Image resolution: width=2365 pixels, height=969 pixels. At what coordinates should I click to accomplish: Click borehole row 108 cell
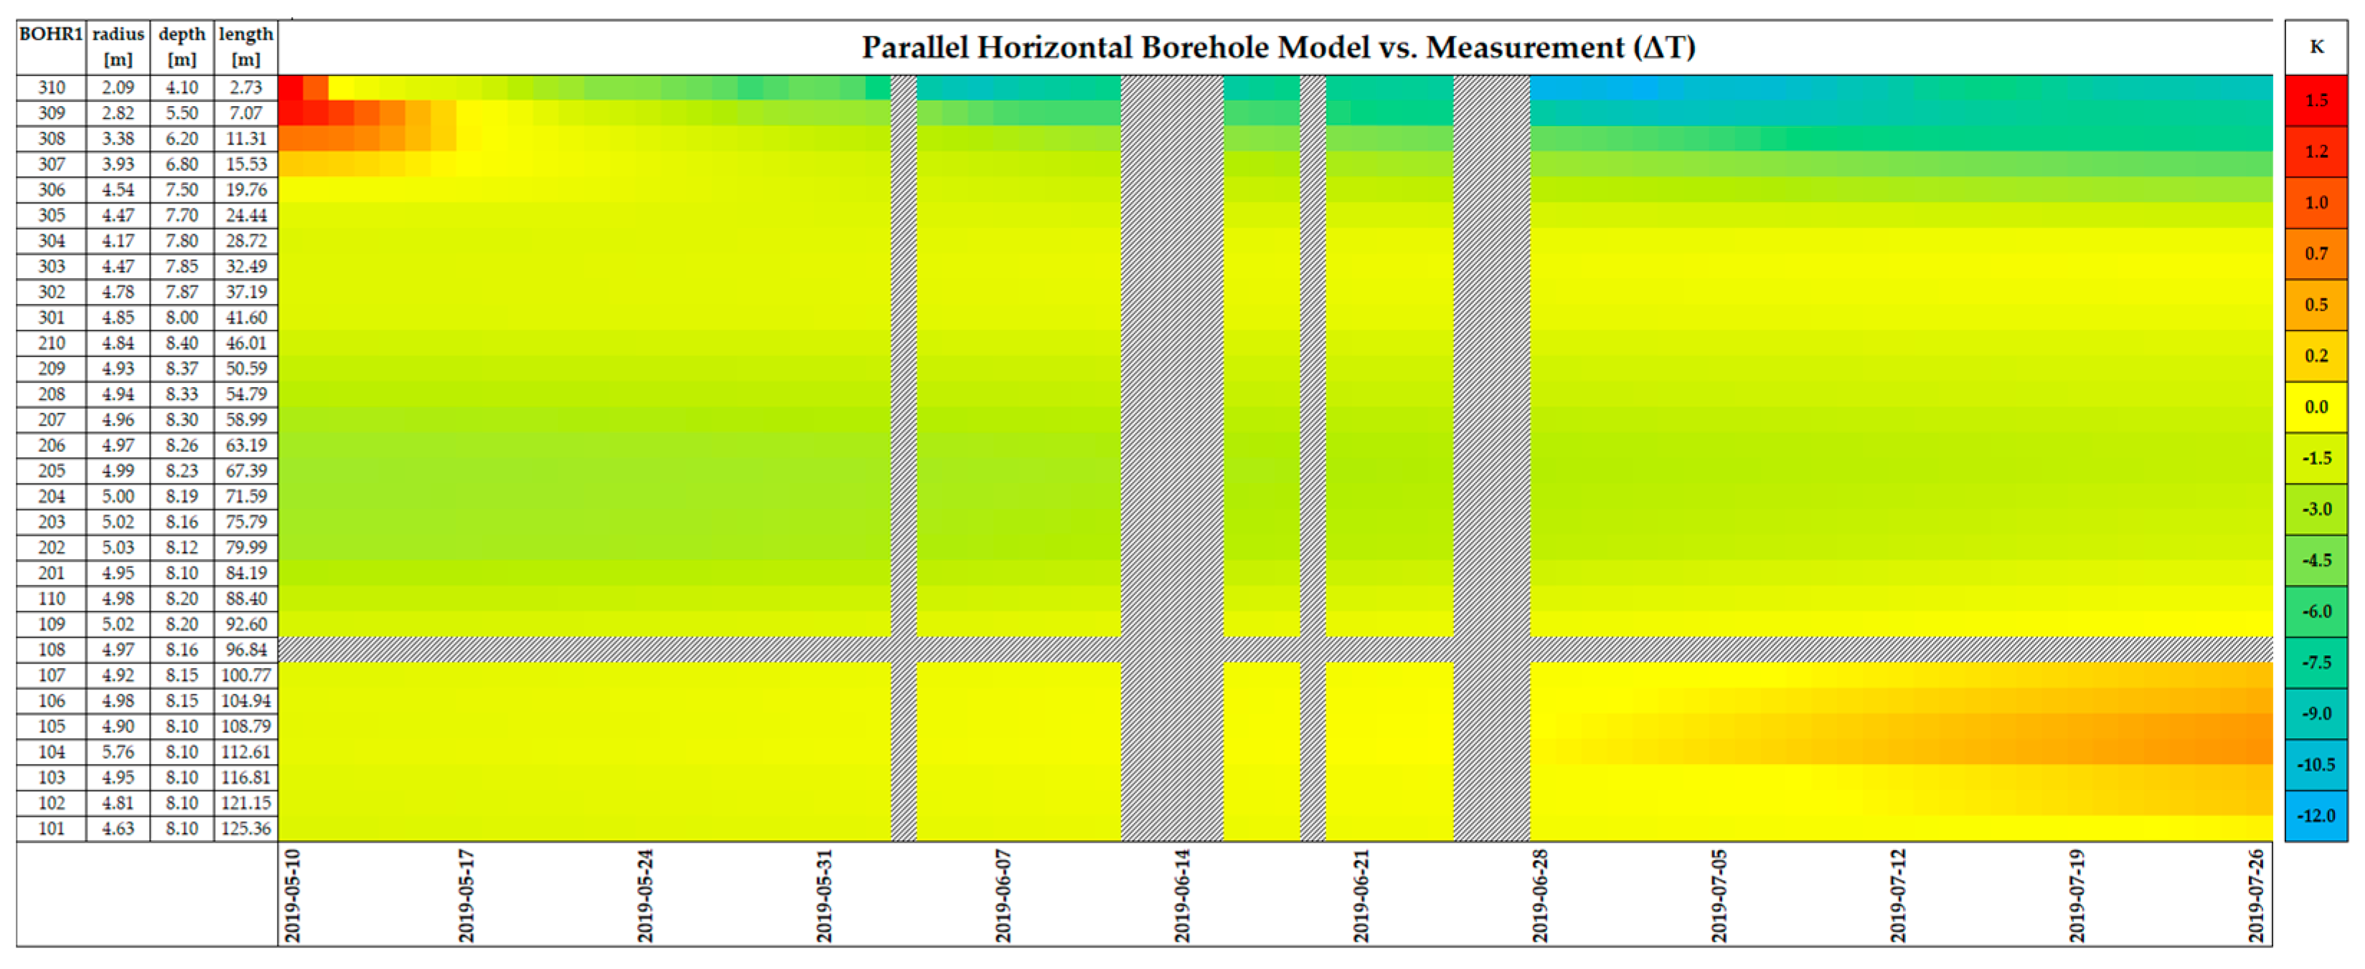tap(52, 649)
